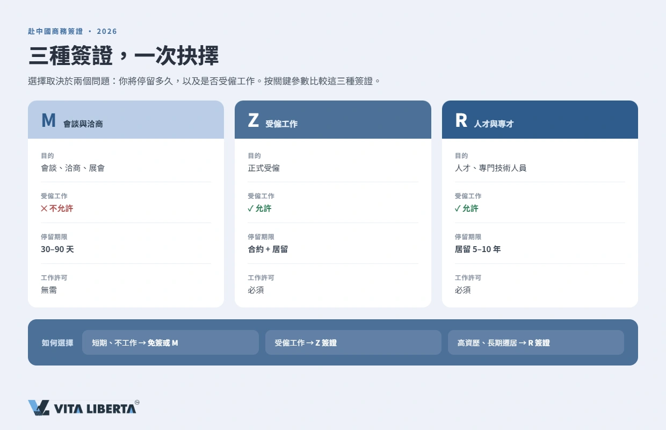Click the 無需 work permit value

49,290
